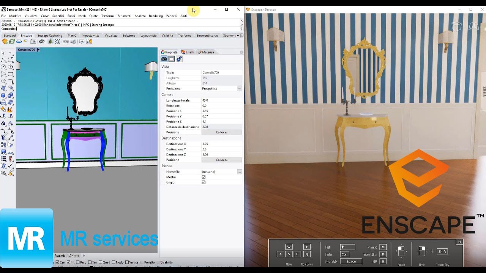Enable the Tan osnap checkbox
The height and width of the screenshot is (273, 486).
[90, 262]
